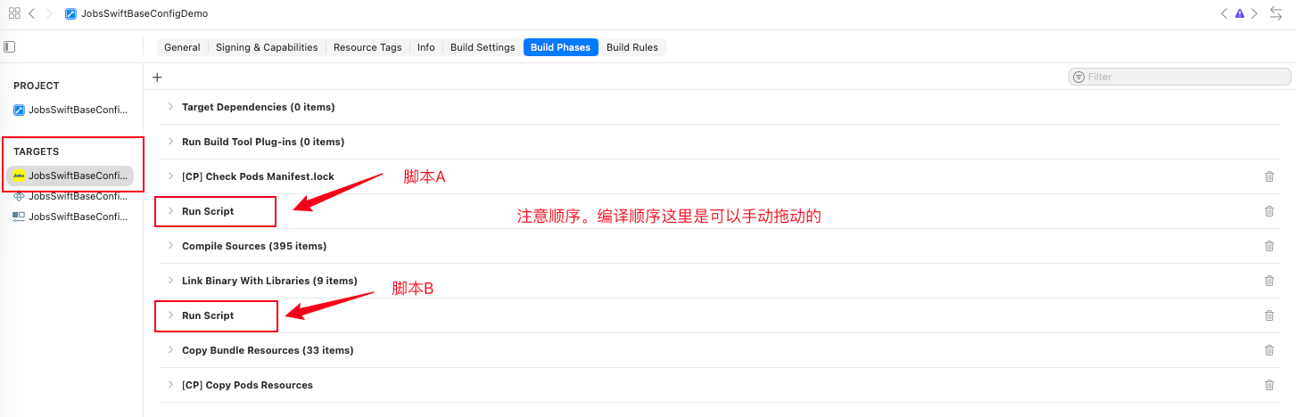Expand Run Build Tool Plug-ins phase
The height and width of the screenshot is (417, 1296).
(x=170, y=142)
